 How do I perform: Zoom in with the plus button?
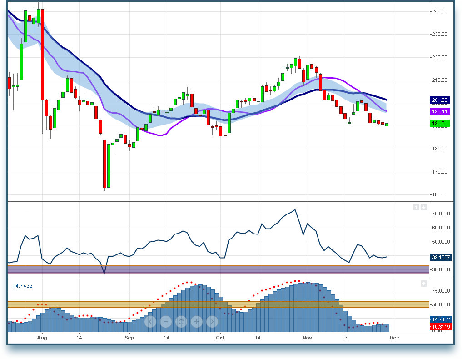point(197,322)
